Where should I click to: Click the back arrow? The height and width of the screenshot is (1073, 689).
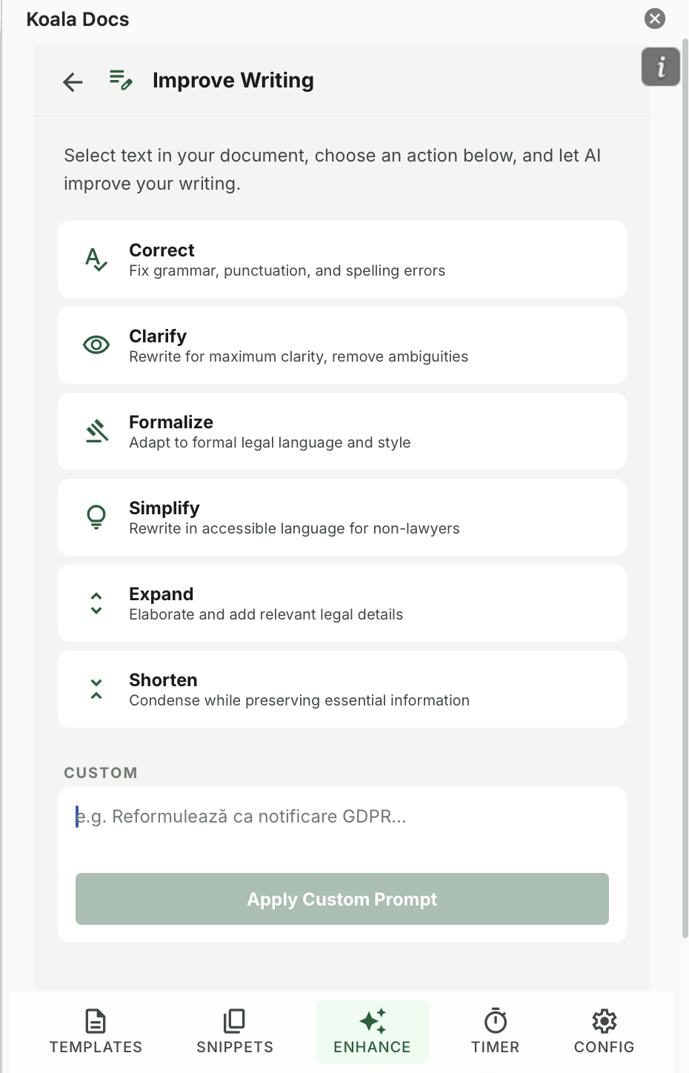click(x=72, y=82)
